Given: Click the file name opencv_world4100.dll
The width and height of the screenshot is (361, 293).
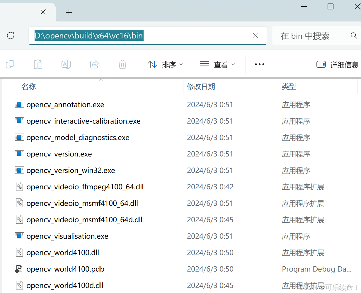Looking at the screenshot, I should click(x=63, y=253).
